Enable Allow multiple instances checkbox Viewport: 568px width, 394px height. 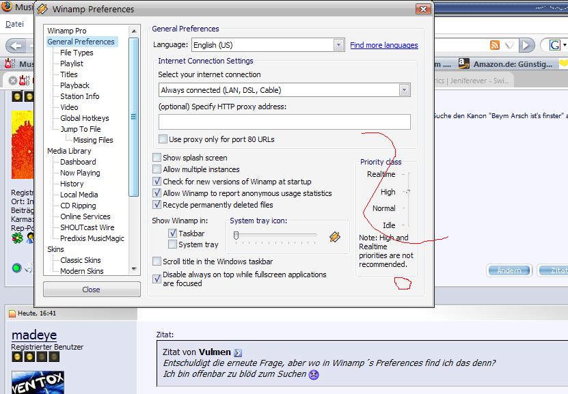click(x=157, y=169)
